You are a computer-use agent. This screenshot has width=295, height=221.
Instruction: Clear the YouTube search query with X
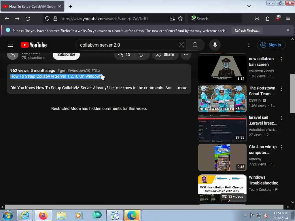pyautogui.click(x=181, y=45)
